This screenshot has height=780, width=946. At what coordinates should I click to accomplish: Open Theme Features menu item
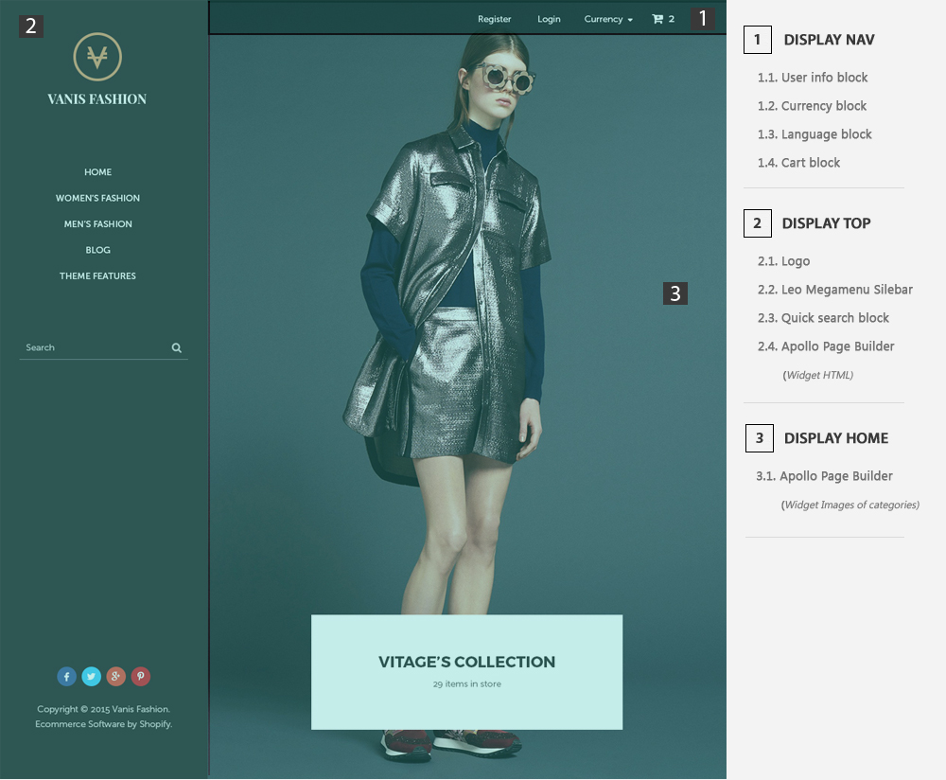(97, 275)
